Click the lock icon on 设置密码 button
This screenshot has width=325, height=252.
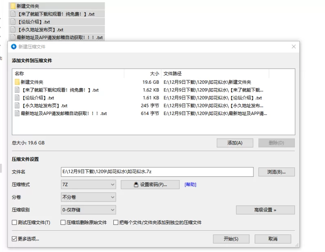tap(136, 185)
